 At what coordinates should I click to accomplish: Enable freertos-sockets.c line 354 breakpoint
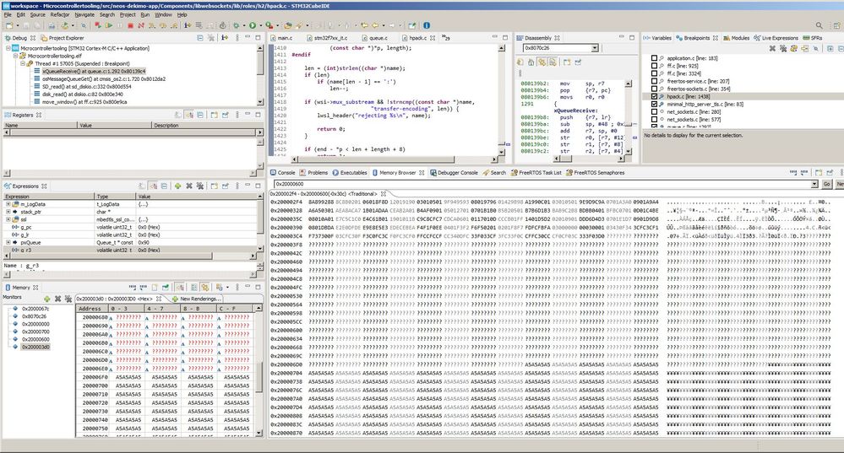(x=655, y=89)
